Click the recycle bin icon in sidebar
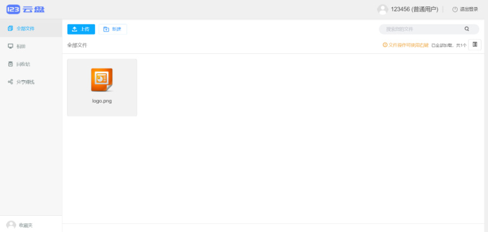 [x=10, y=64]
